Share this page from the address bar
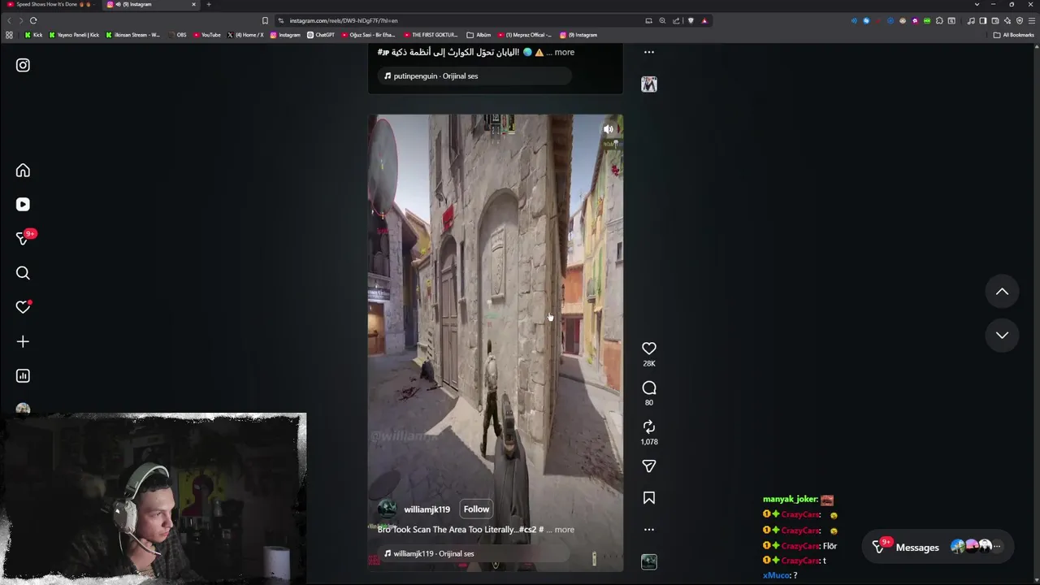 pos(676,20)
